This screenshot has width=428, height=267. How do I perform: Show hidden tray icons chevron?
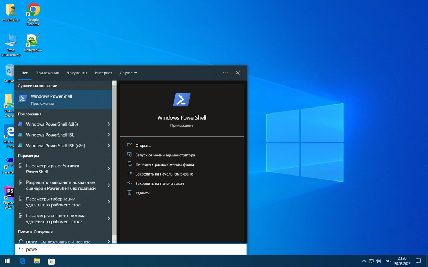[364, 261]
